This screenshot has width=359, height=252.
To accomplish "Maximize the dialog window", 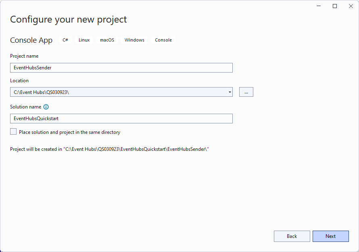I will (335, 6).
